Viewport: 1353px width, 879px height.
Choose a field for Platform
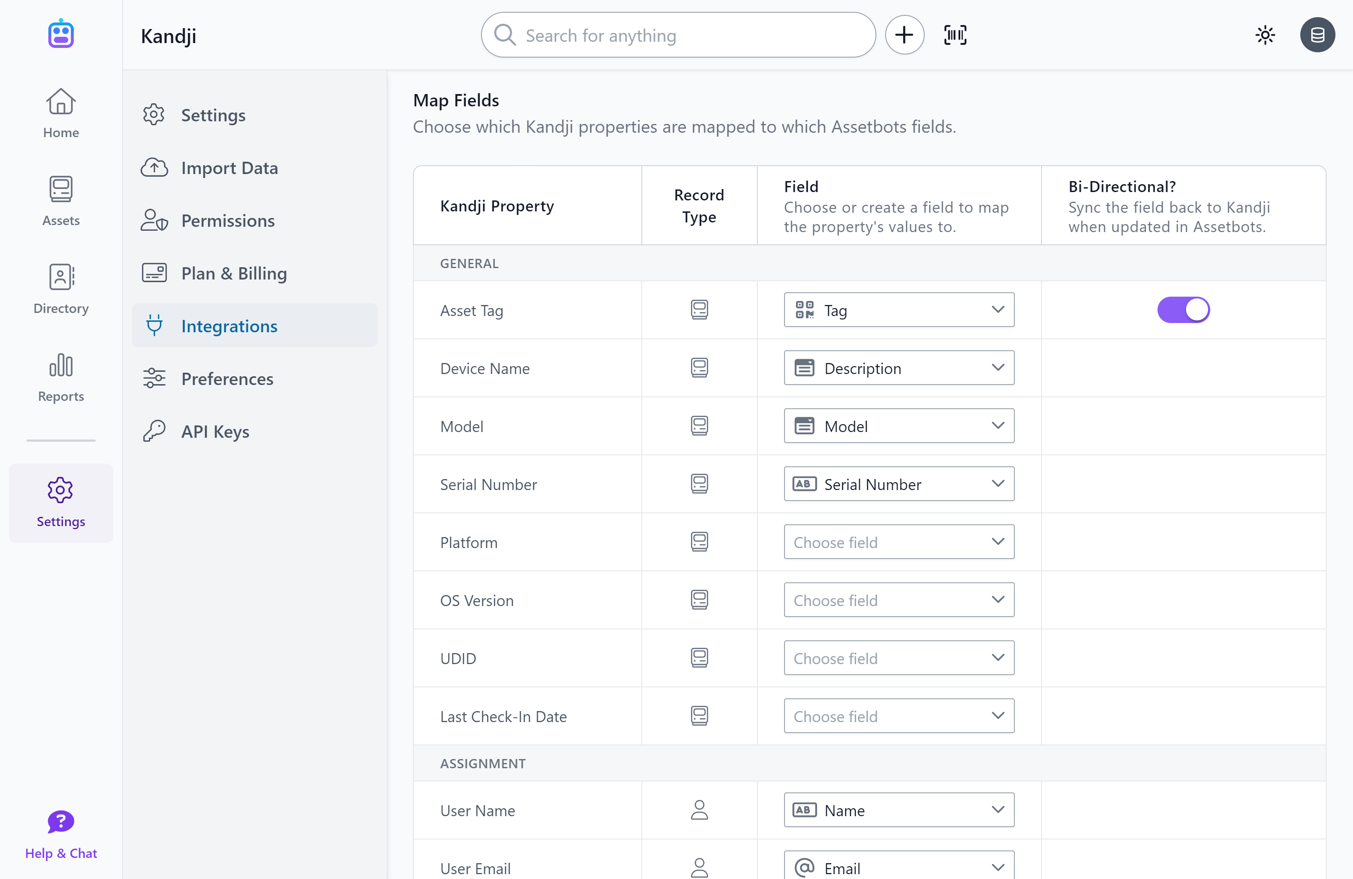(899, 542)
